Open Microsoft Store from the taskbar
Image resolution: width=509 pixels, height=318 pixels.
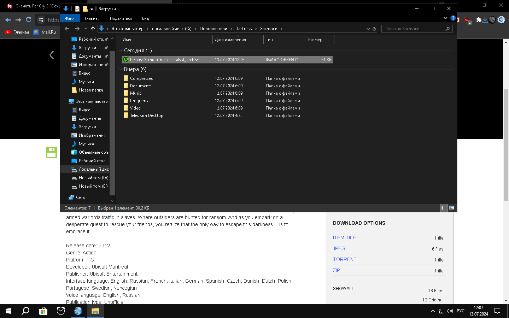pyautogui.click(x=43, y=311)
